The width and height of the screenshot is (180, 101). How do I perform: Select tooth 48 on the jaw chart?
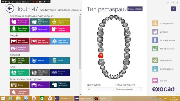click(101, 50)
